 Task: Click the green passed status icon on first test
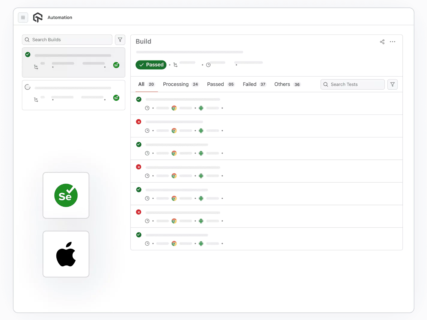pyautogui.click(x=139, y=99)
